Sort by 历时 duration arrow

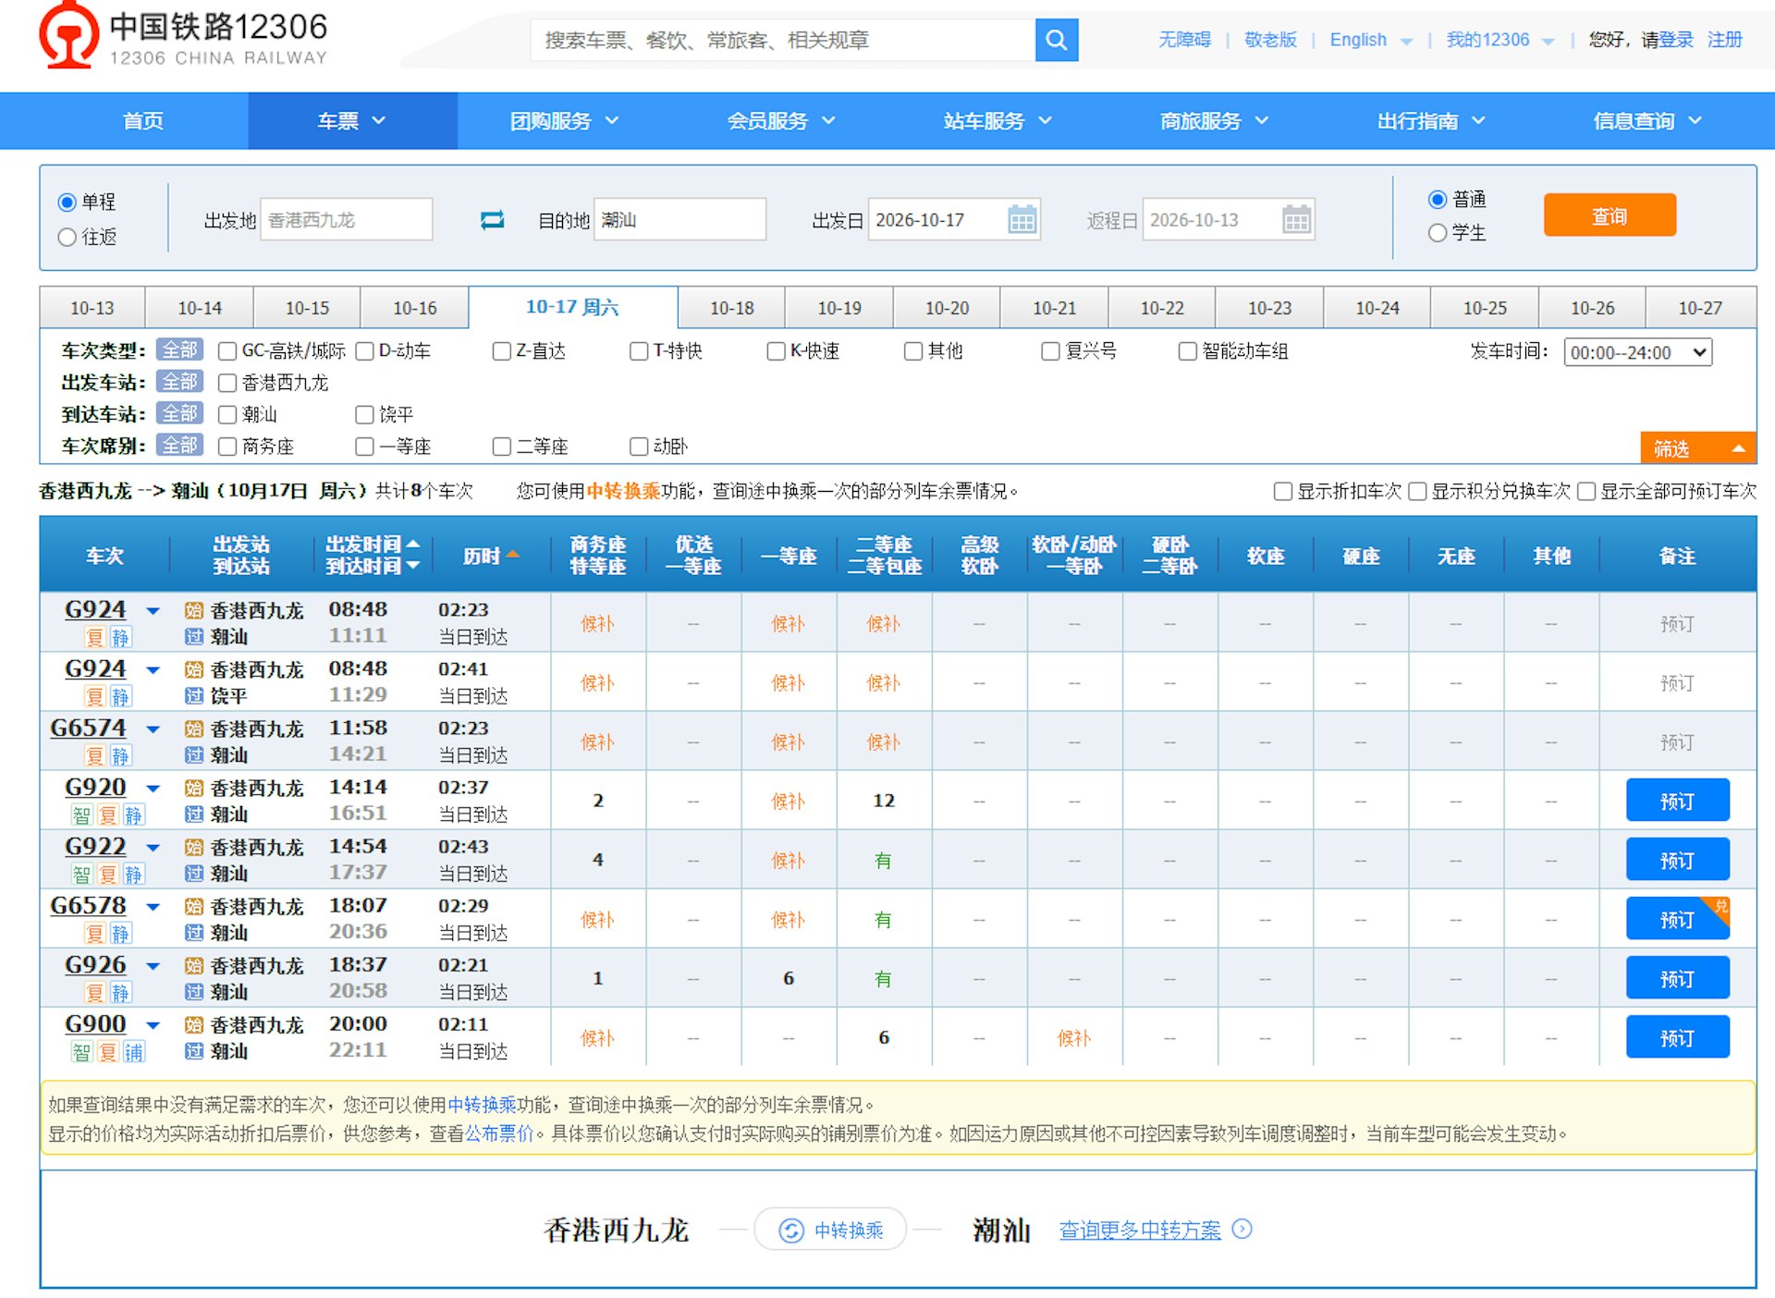pyautogui.click(x=513, y=555)
